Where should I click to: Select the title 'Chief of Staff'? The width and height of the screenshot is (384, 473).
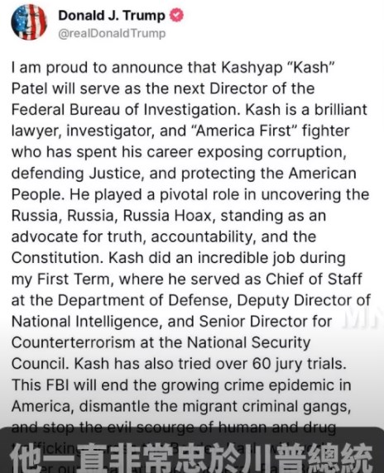[314, 279]
